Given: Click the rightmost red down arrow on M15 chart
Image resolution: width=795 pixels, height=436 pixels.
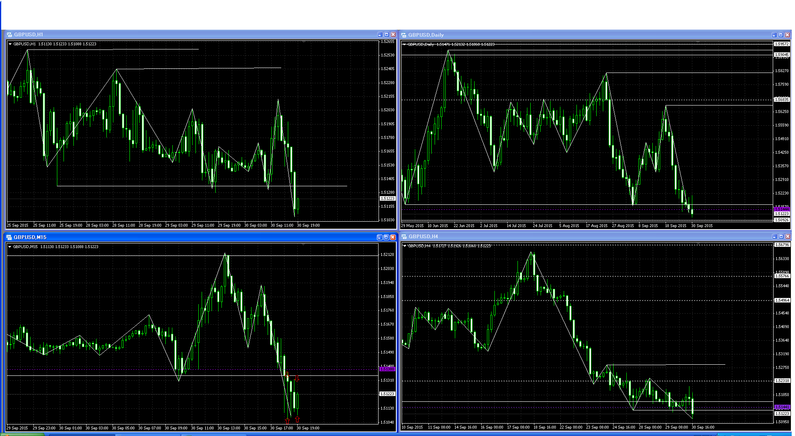Looking at the screenshot, I should [297, 378].
